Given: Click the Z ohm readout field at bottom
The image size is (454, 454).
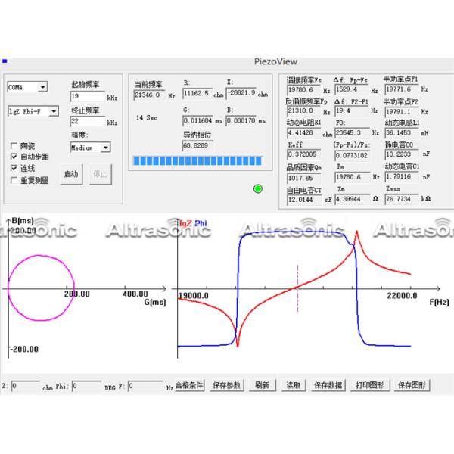Looking at the screenshot, I should pyautogui.click(x=26, y=386).
